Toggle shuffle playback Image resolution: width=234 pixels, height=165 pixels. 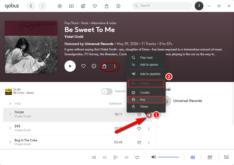(94, 157)
